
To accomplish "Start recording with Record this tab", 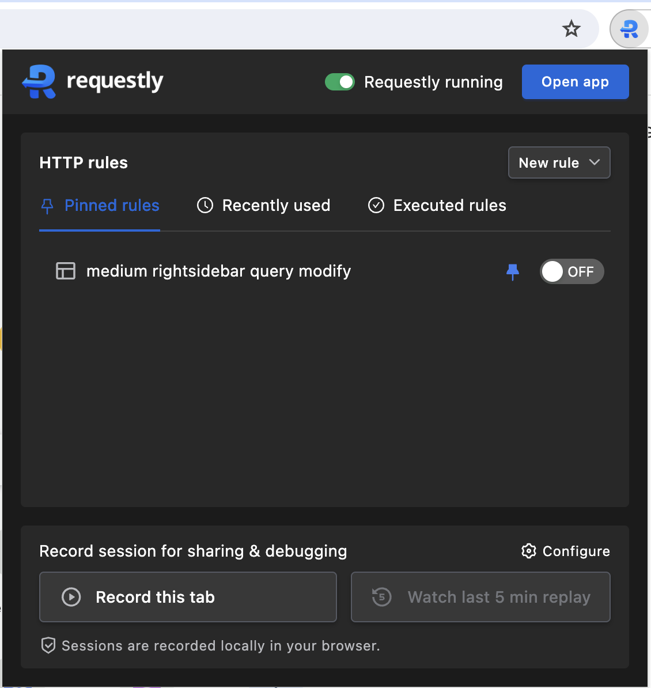I will tap(188, 597).
